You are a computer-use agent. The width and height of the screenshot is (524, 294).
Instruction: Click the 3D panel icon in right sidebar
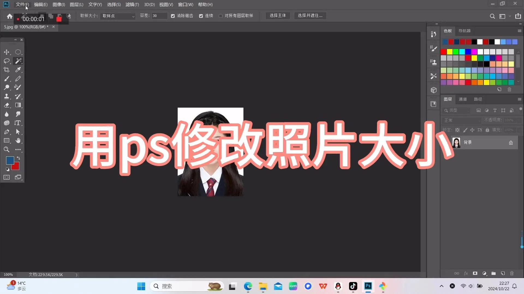434,90
